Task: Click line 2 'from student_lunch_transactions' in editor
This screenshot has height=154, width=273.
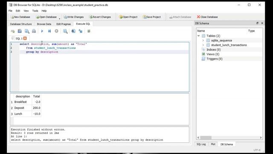Action: tap(51, 48)
